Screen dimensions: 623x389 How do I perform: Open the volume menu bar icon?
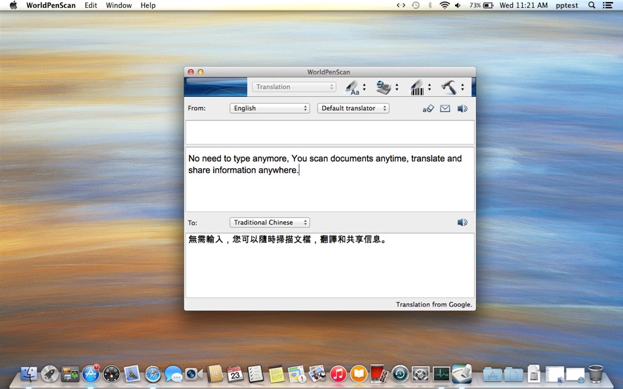[458, 5]
